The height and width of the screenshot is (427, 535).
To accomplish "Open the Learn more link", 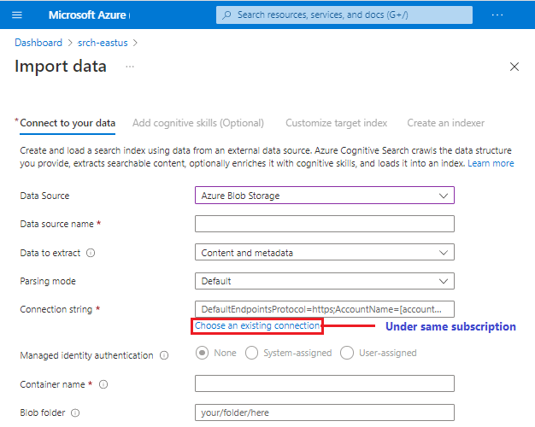I will 491,163.
